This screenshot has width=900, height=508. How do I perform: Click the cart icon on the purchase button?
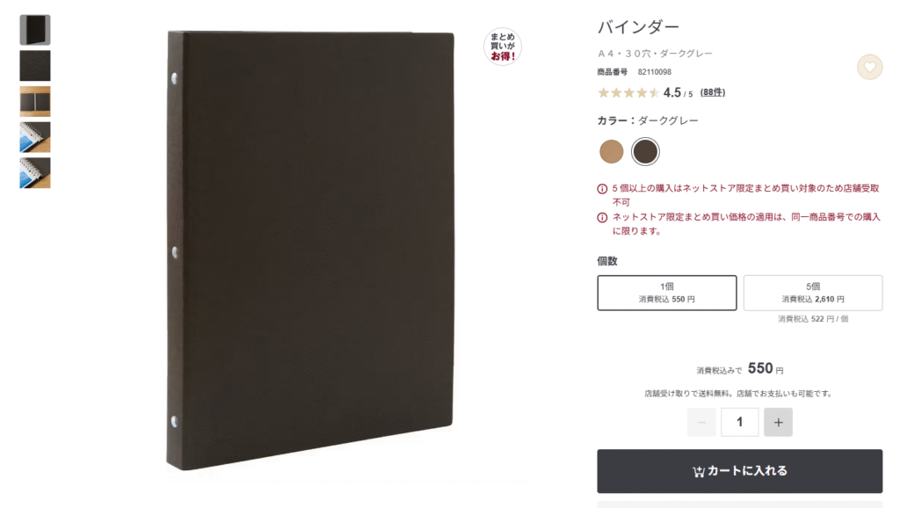[x=699, y=472]
